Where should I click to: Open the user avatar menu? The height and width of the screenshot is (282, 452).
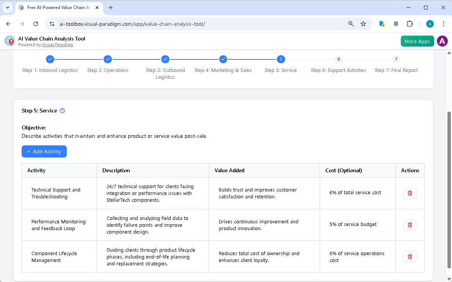pyautogui.click(x=442, y=41)
